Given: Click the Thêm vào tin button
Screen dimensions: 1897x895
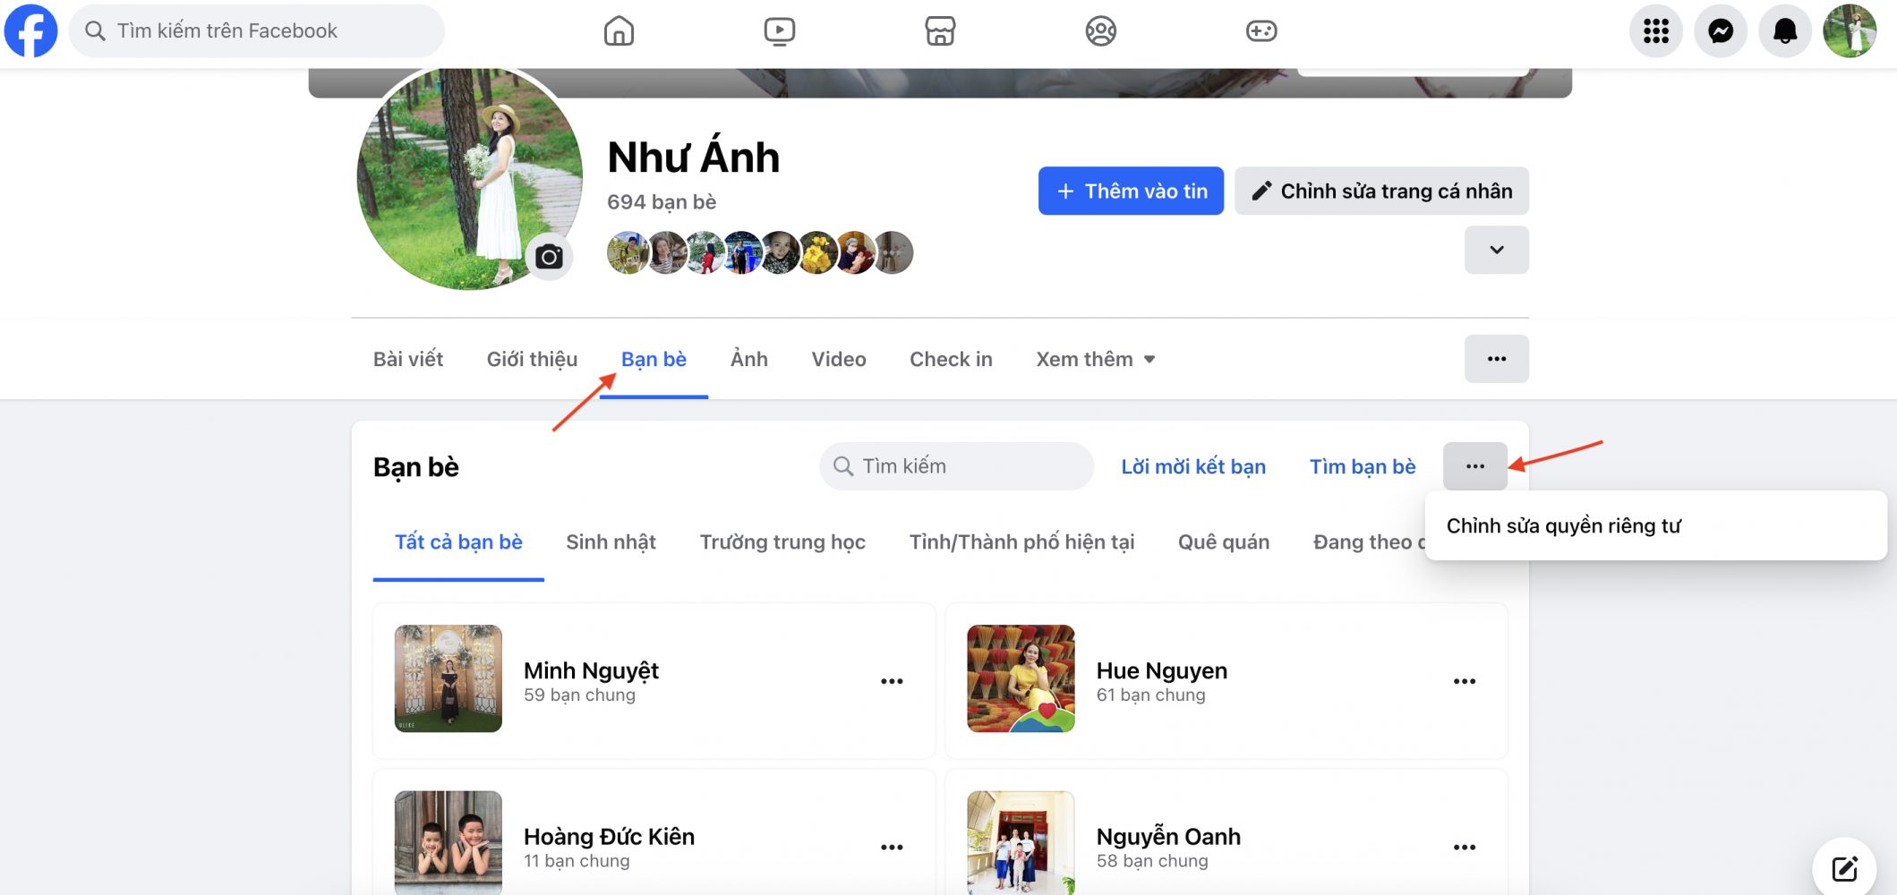Looking at the screenshot, I should [x=1130, y=191].
